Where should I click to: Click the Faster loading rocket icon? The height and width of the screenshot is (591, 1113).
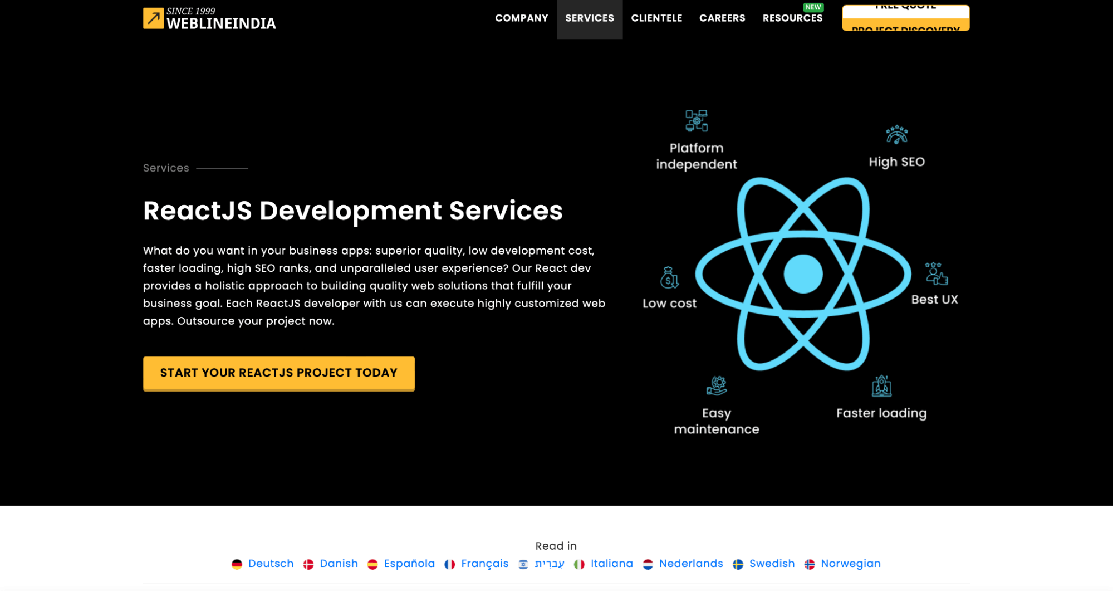pos(881,385)
